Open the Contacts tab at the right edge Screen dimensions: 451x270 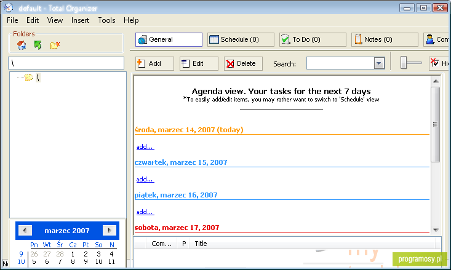(436, 39)
